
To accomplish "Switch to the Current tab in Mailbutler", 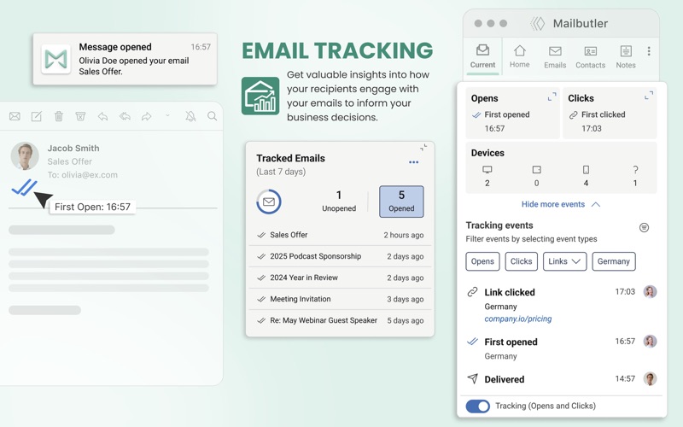I will (482, 56).
